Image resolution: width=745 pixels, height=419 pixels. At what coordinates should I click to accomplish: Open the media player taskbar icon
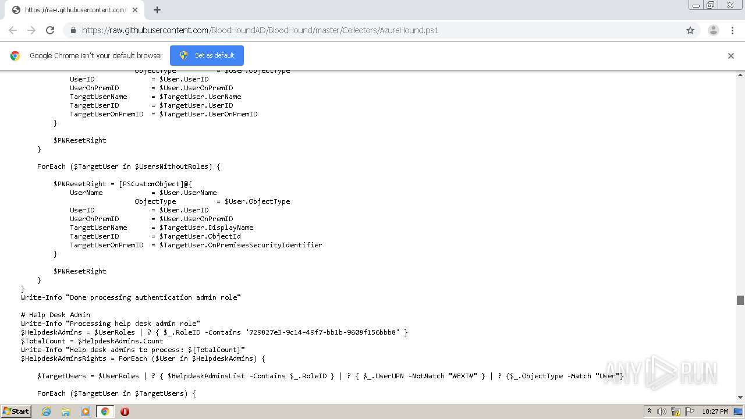86,411
